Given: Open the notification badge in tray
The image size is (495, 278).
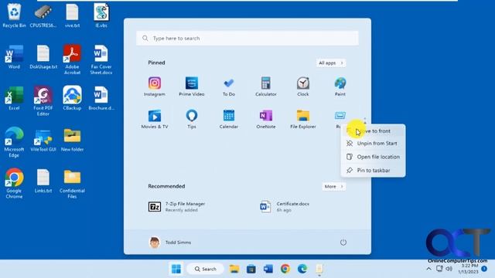Looking at the screenshot, I should (x=484, y=269).
